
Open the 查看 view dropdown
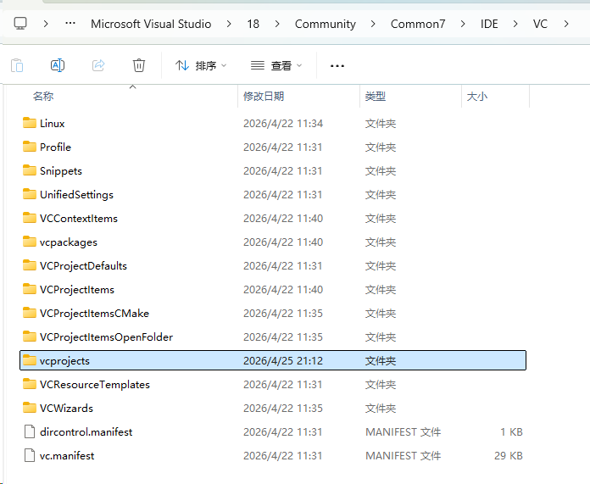click(276, 65)
